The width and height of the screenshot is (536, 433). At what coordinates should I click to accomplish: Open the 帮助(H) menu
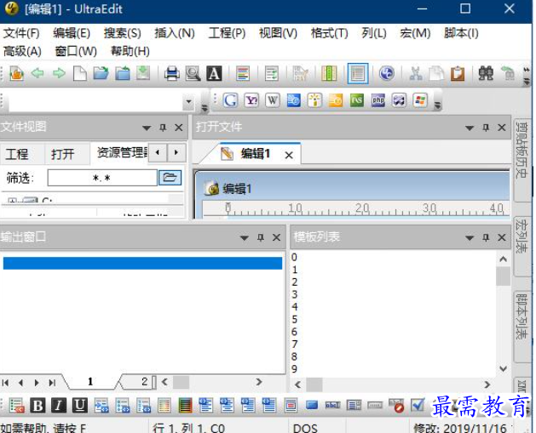tap(130, 51)
